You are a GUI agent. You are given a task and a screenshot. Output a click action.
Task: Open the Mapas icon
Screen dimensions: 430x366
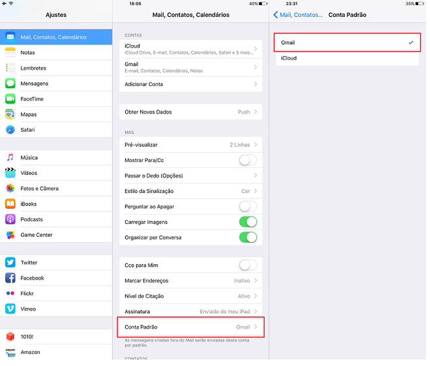10,114
